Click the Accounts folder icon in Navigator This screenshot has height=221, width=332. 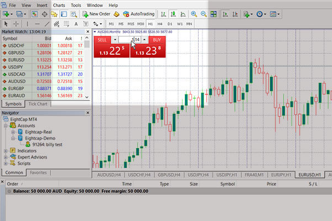(13, 125)
